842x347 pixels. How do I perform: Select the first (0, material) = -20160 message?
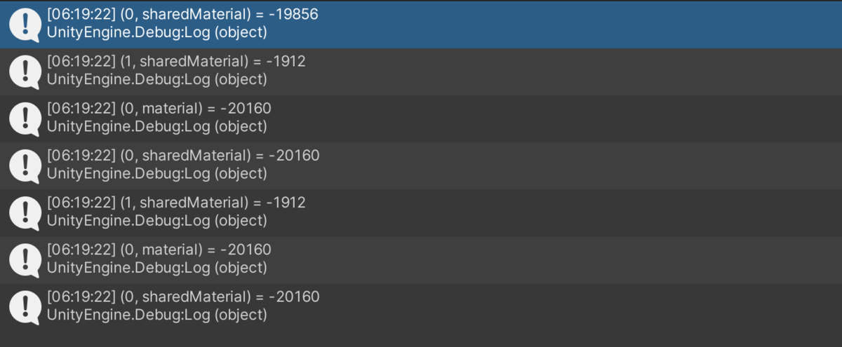(421, 118)
